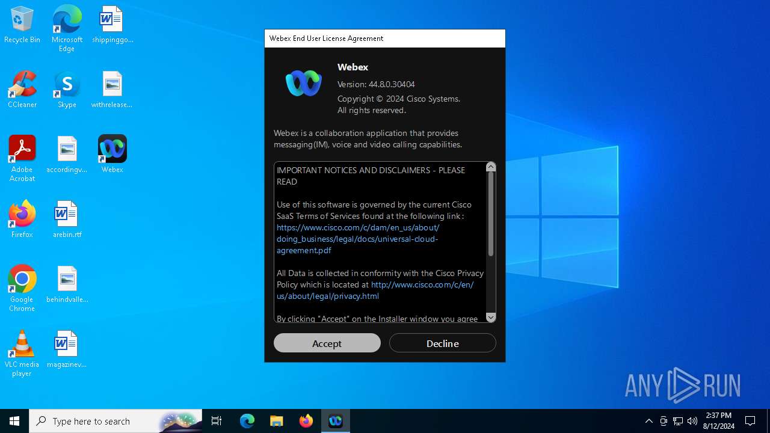Click the Copyright 2024 Cisco Systems text
This screenshot has height=433, width=770.
coord(399,99)
